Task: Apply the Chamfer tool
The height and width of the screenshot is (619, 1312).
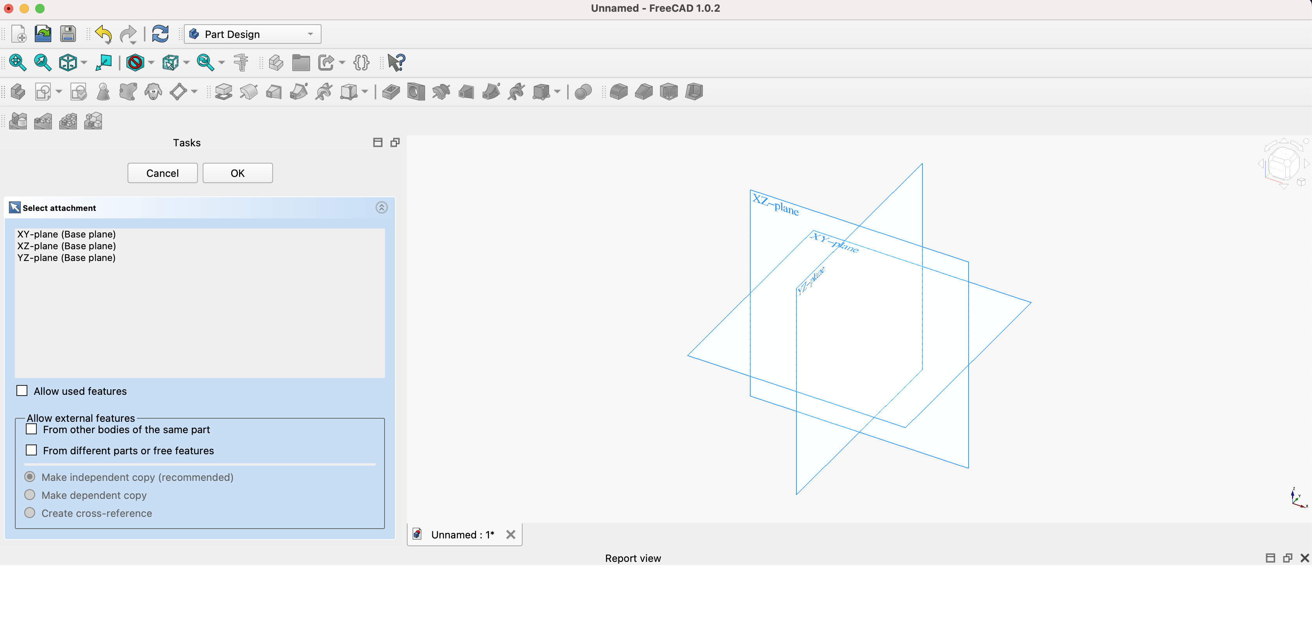Action: tap(643, 92)
